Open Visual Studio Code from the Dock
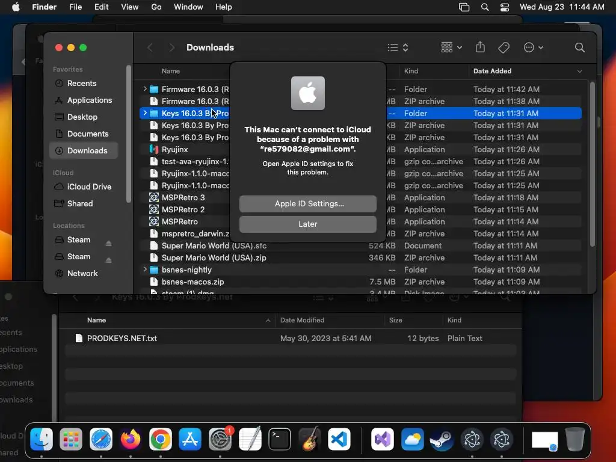 [339, 439]
